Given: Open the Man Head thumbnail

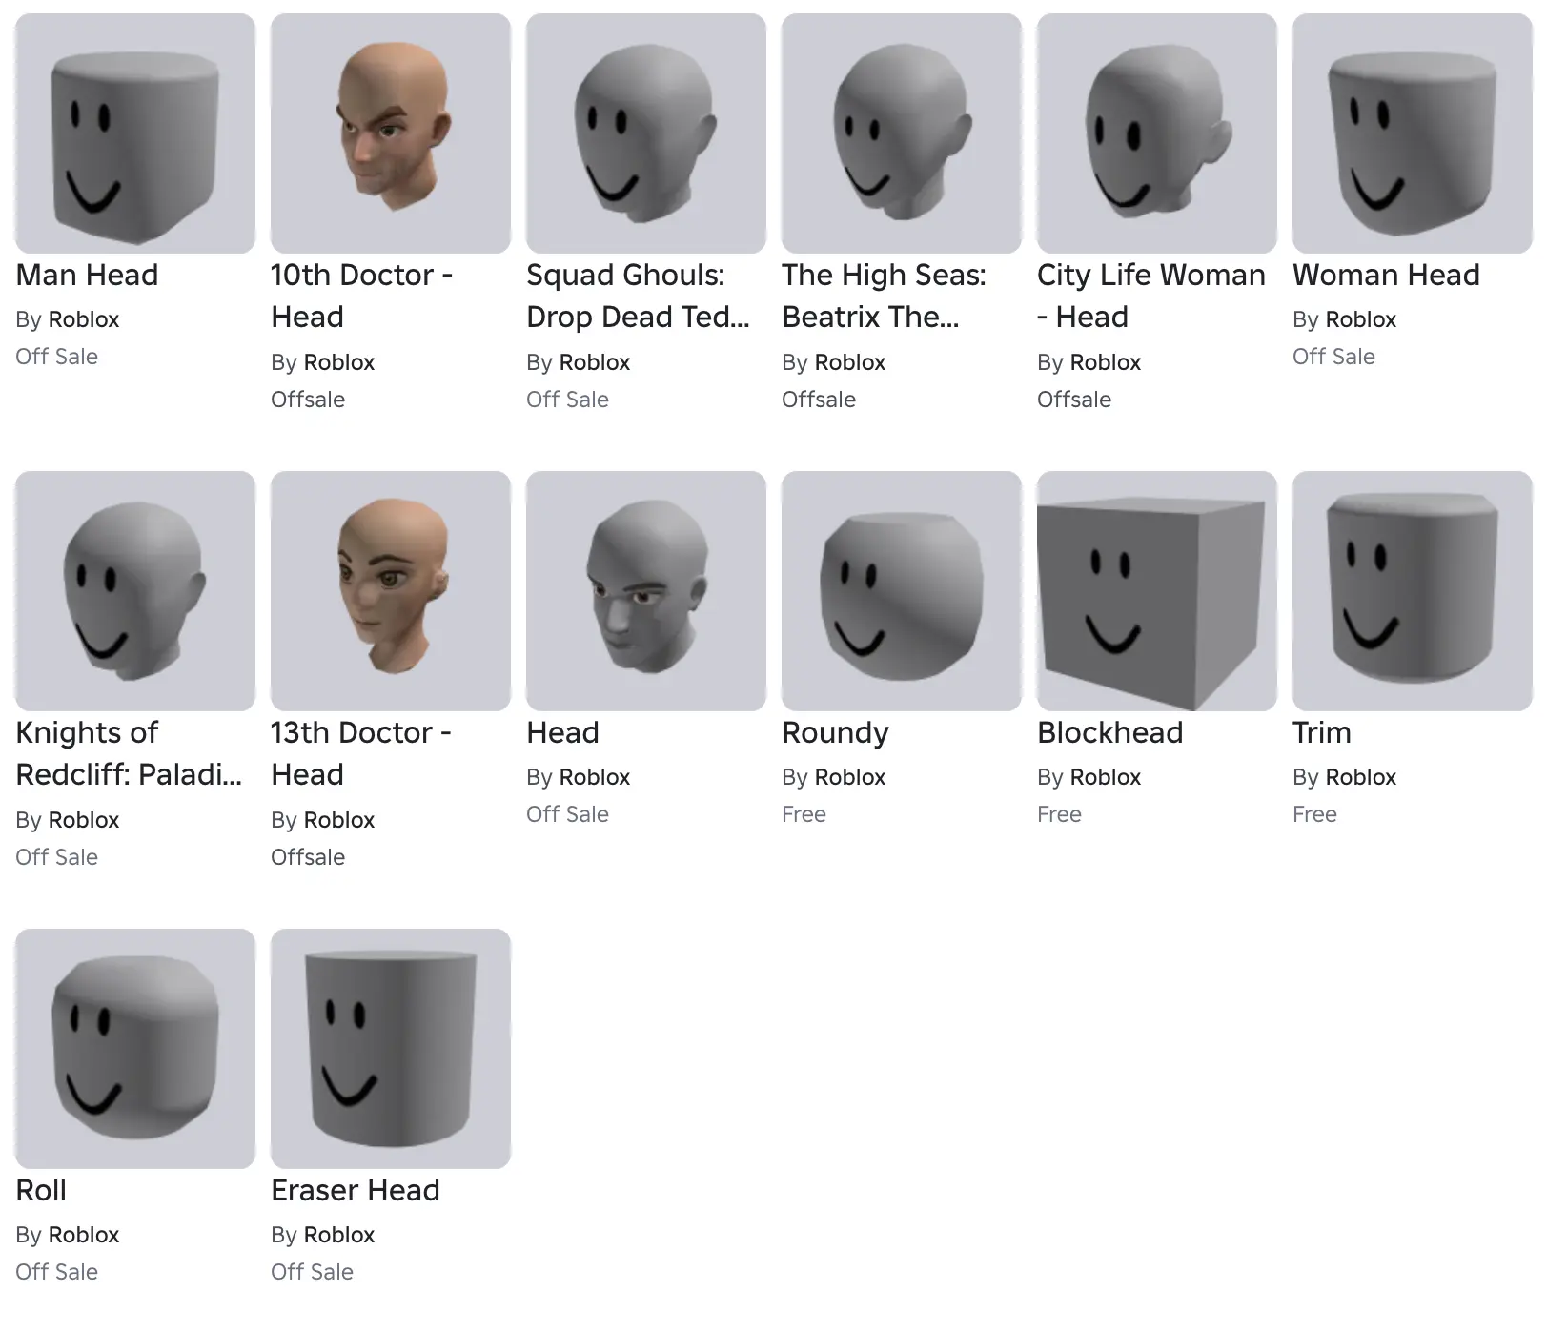Looking at the screenshot, I should pos(135,133).
